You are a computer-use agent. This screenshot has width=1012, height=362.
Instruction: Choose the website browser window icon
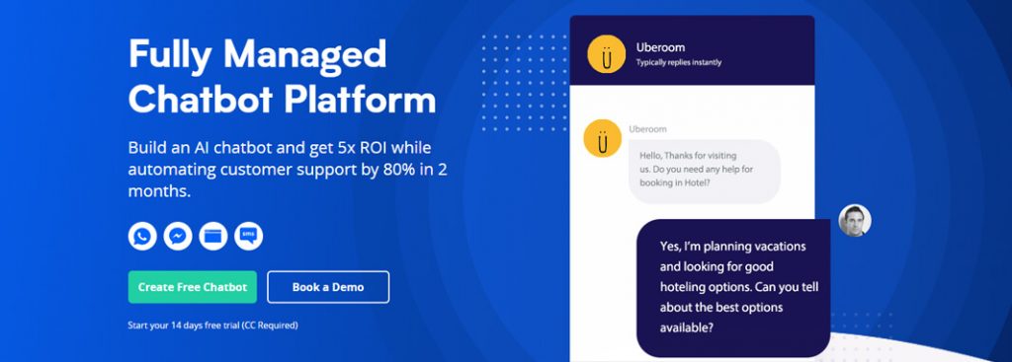coord(213,236)
